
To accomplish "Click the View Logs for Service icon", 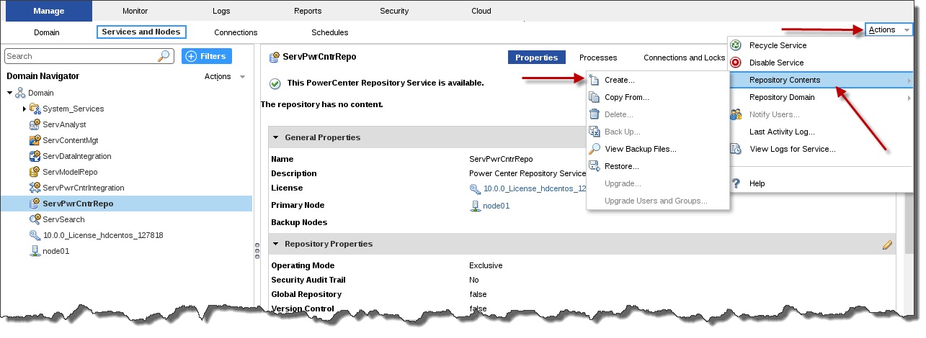I will [736, 149].
